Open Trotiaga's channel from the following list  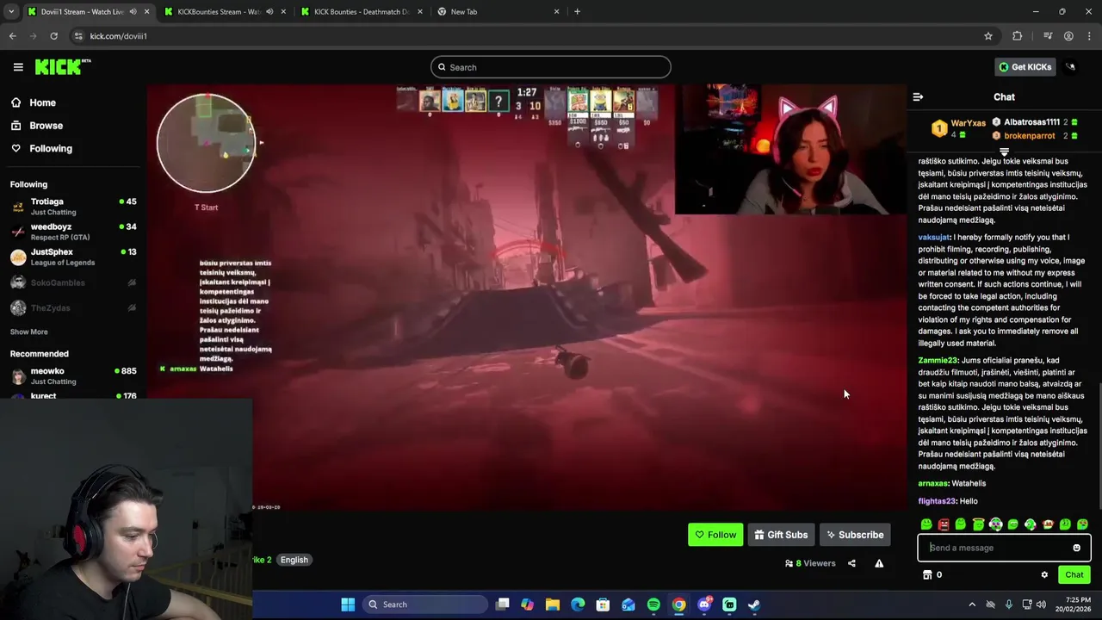[72, 207]
